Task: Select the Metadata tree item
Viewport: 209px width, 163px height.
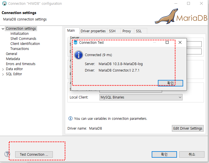Action: (x=13, y=59)
